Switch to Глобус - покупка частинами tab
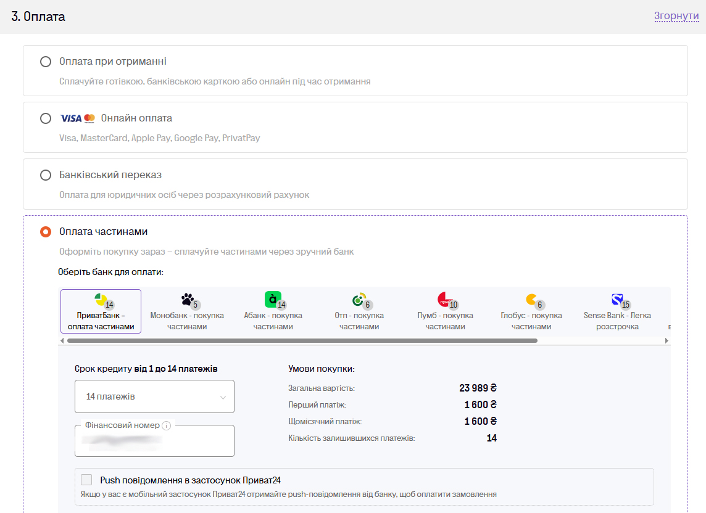The image size is (706, 513). click(531, 311)
